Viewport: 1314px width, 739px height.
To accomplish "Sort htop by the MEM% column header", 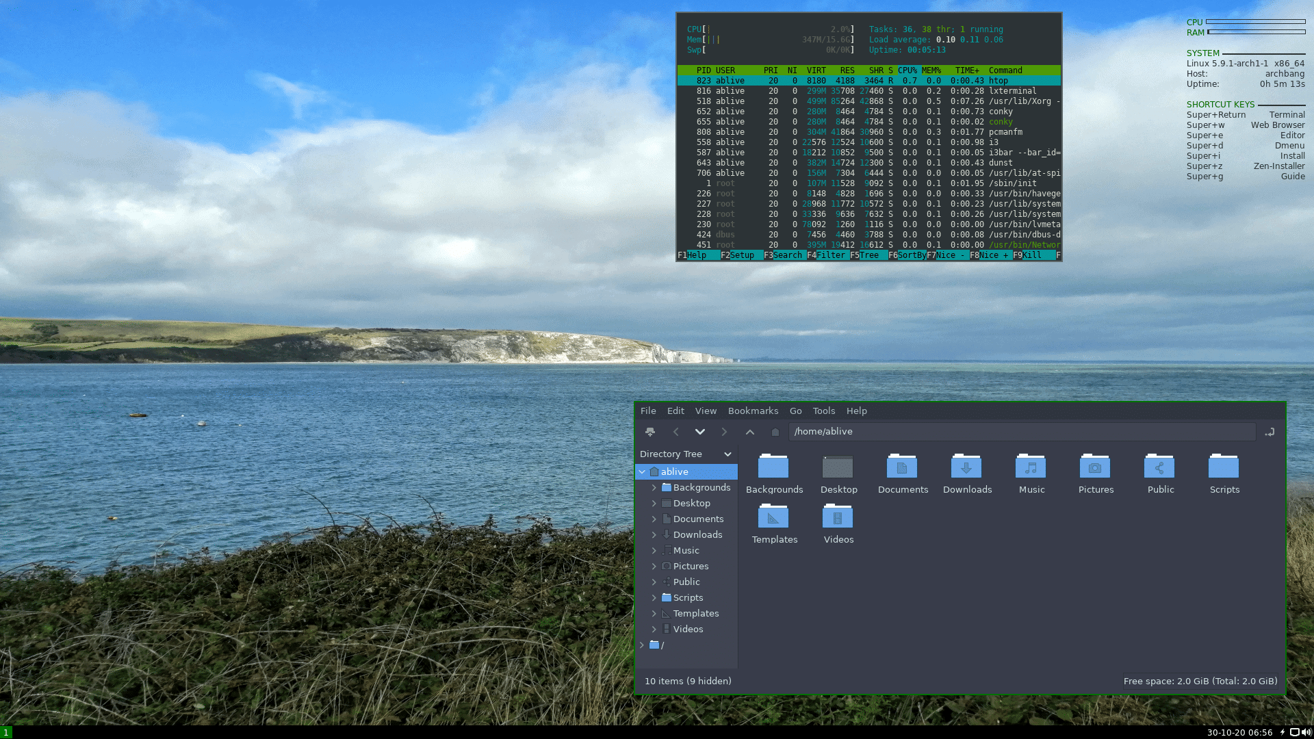I will click(x=931, y=70).
